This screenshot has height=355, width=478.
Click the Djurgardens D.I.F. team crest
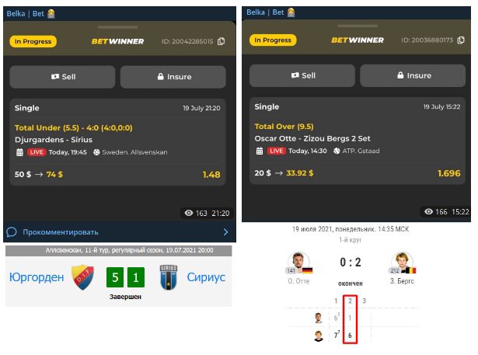pos(83,277)
